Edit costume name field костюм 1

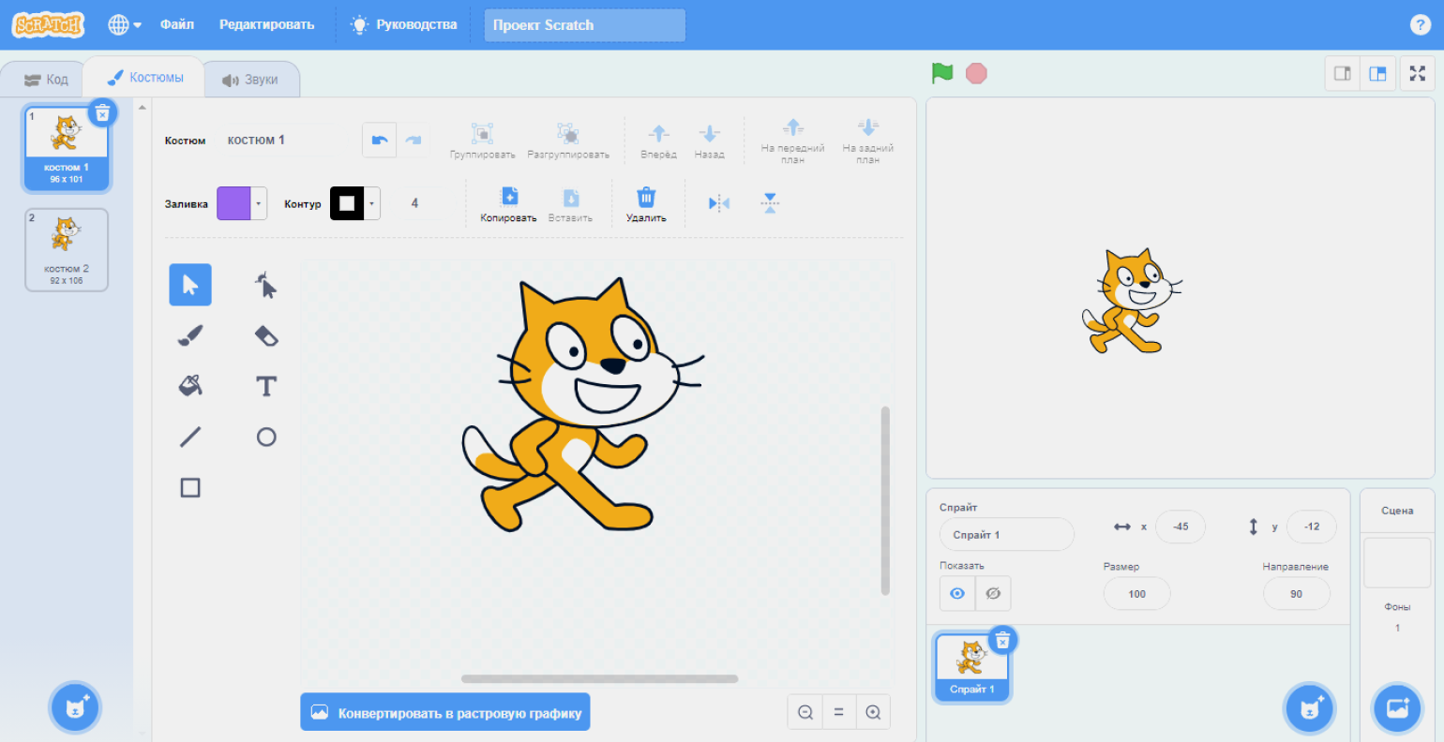285,141
